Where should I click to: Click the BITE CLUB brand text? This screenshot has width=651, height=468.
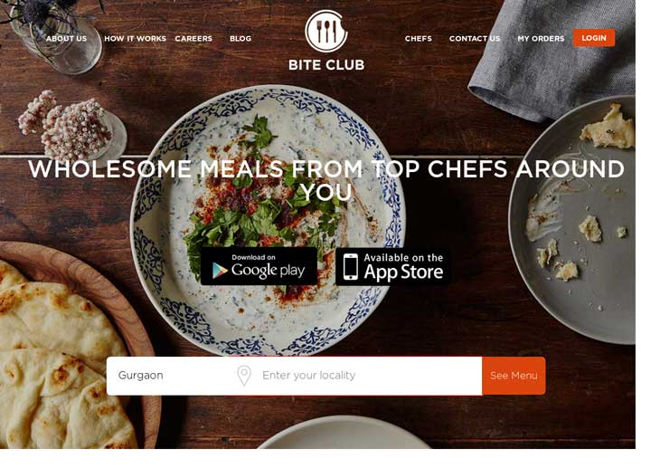point(326,65)
